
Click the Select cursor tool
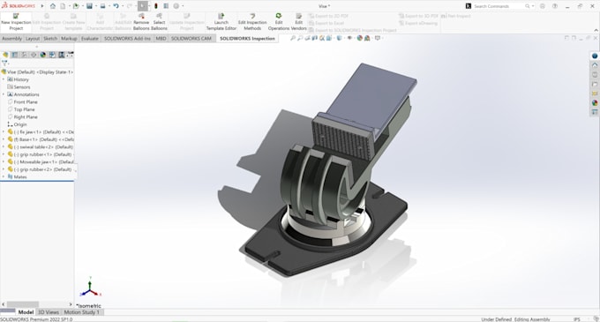tap(143, 6)
